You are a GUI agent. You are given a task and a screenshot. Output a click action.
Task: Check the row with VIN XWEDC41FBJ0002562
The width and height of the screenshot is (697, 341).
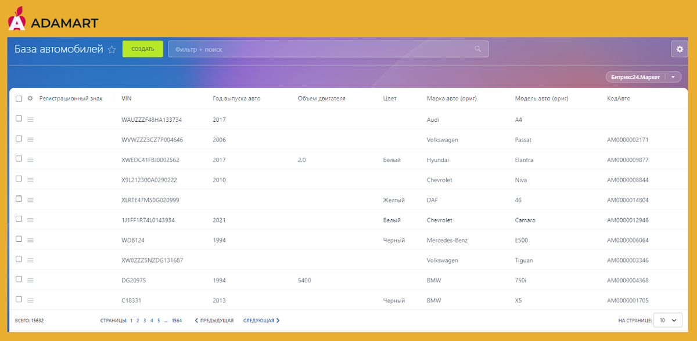point(19,158)
